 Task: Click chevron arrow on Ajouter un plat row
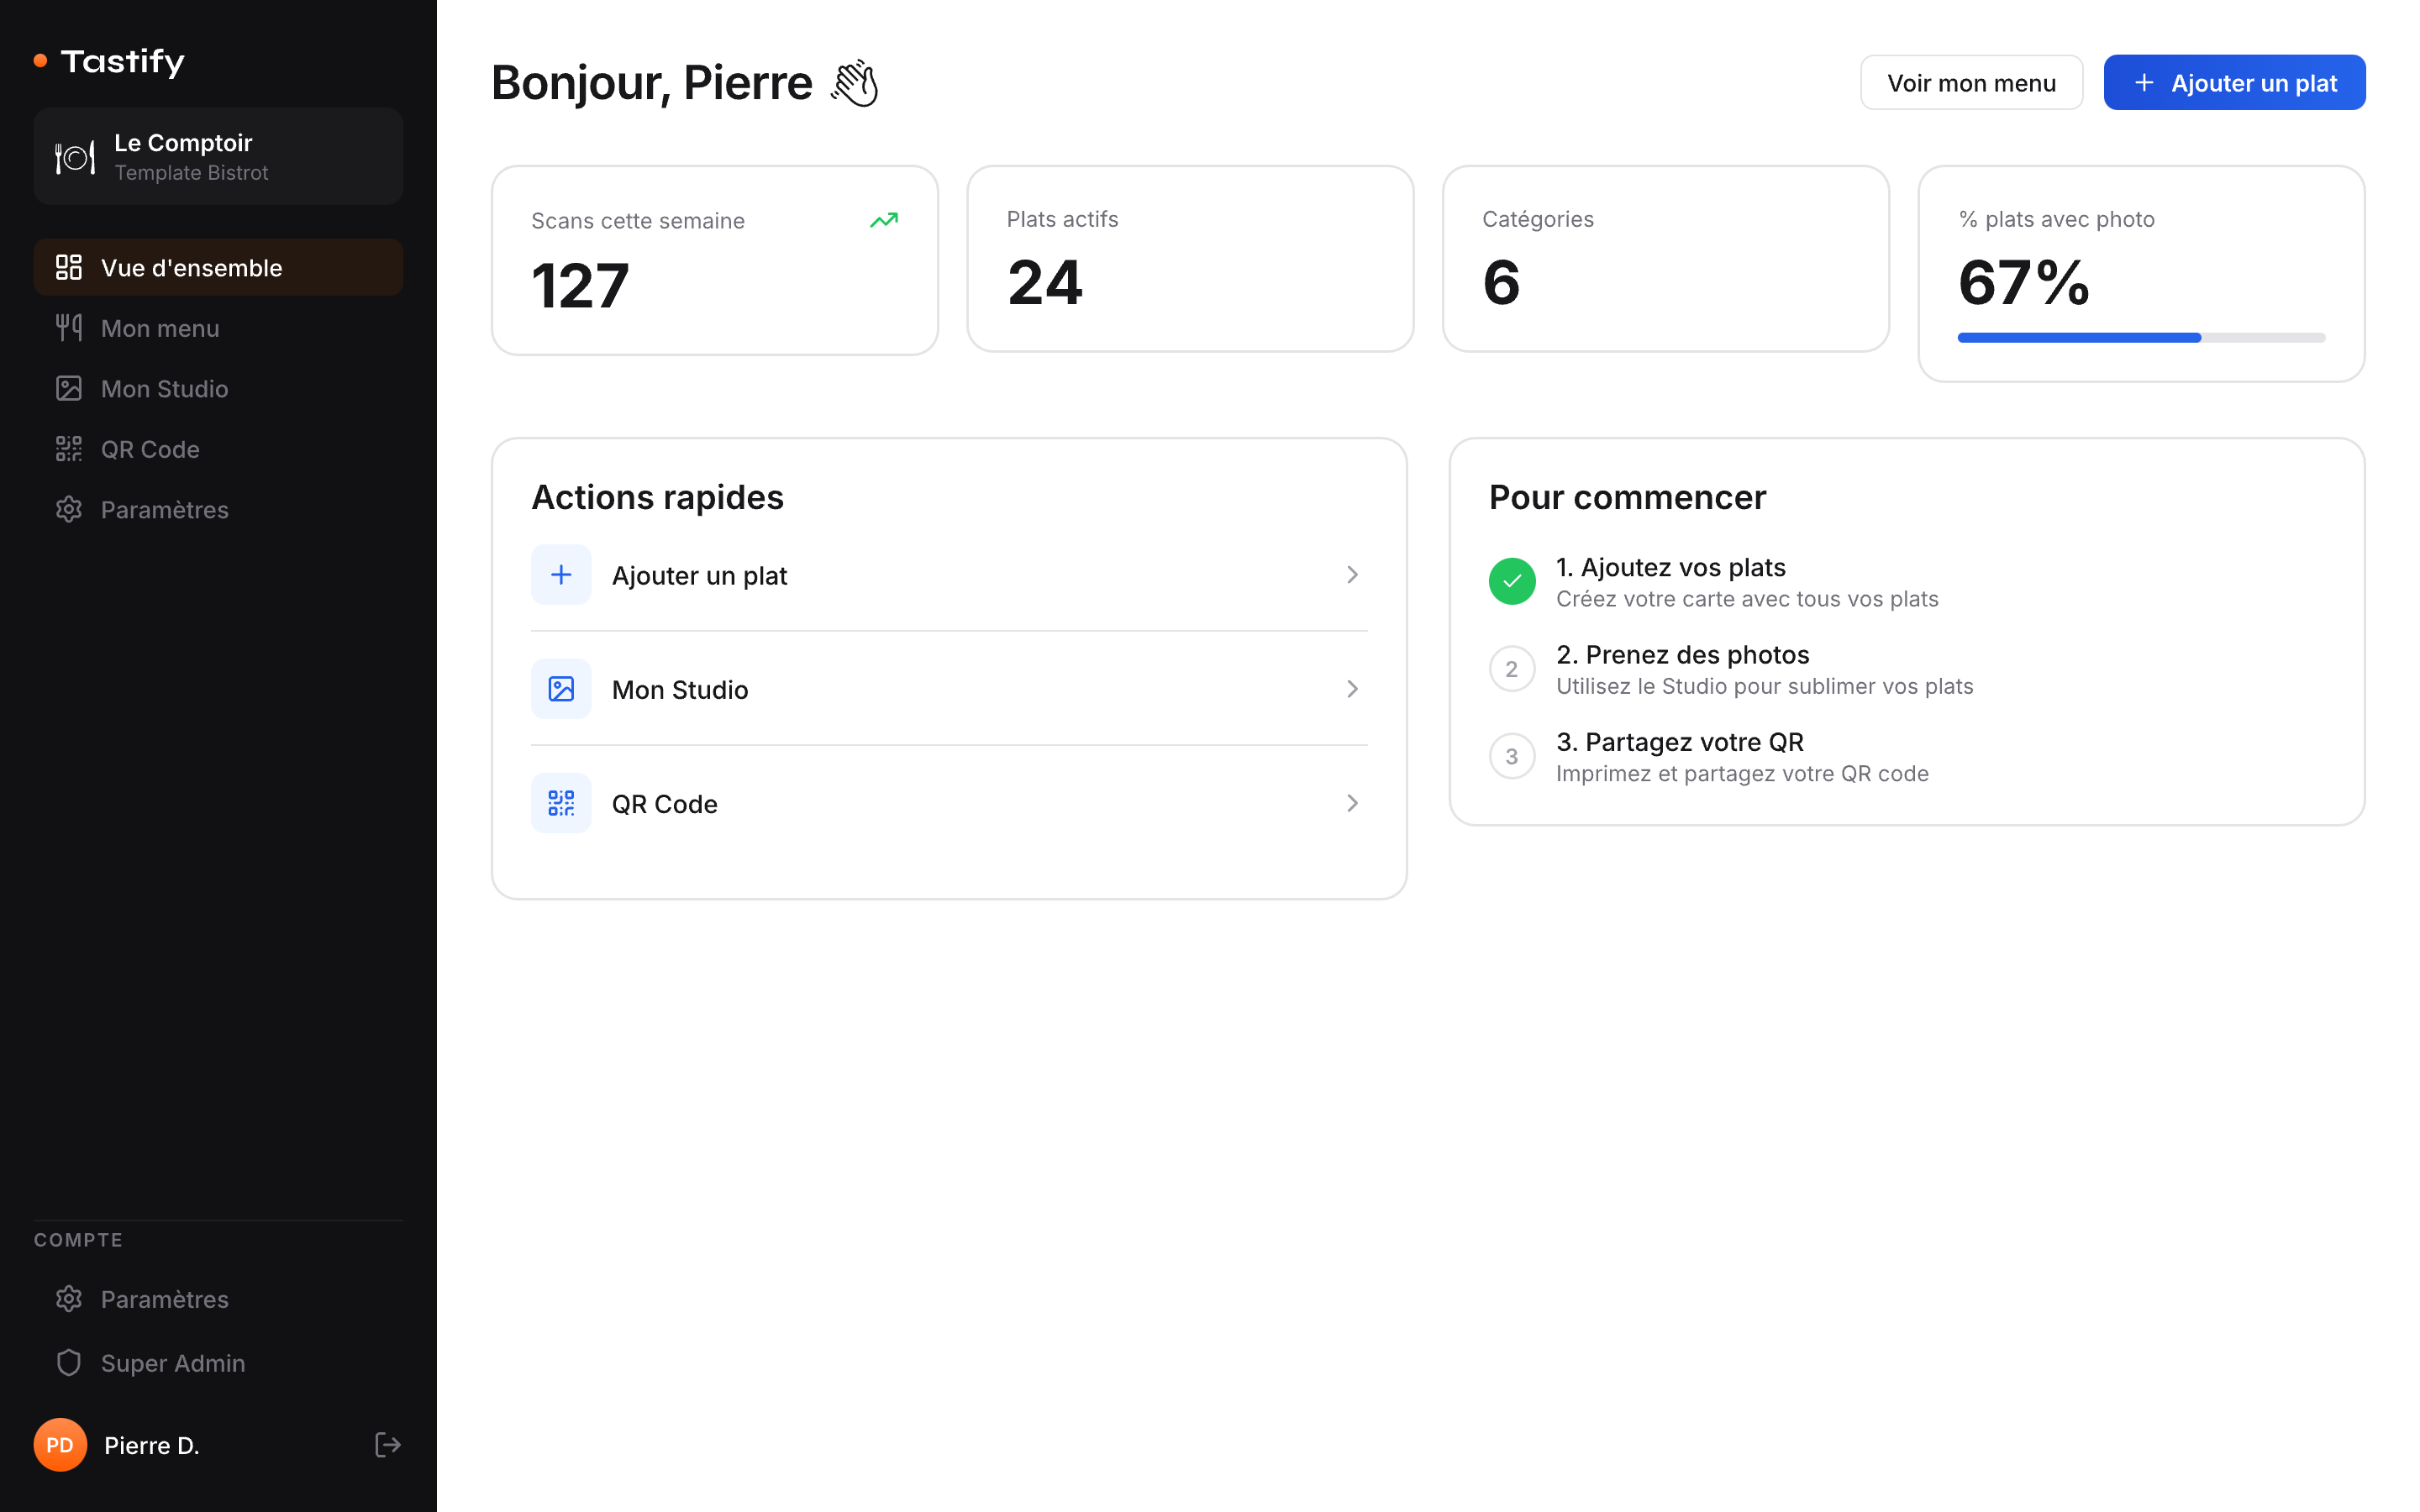(x=1352, y=574)
